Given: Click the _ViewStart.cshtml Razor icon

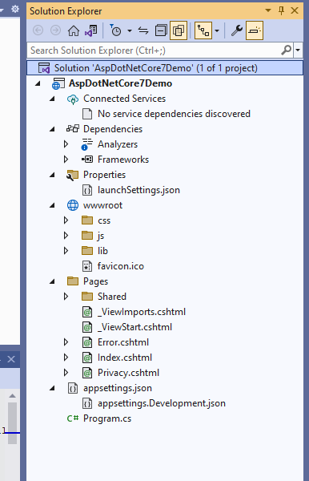Looking at the screenshot, I should pos(87,327).
